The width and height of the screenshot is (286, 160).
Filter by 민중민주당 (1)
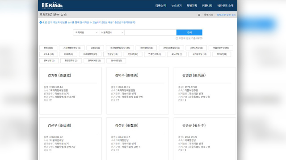coord(155,54)
